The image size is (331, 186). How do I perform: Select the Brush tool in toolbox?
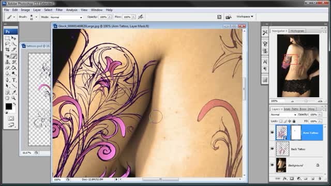(x=14, y=56)
